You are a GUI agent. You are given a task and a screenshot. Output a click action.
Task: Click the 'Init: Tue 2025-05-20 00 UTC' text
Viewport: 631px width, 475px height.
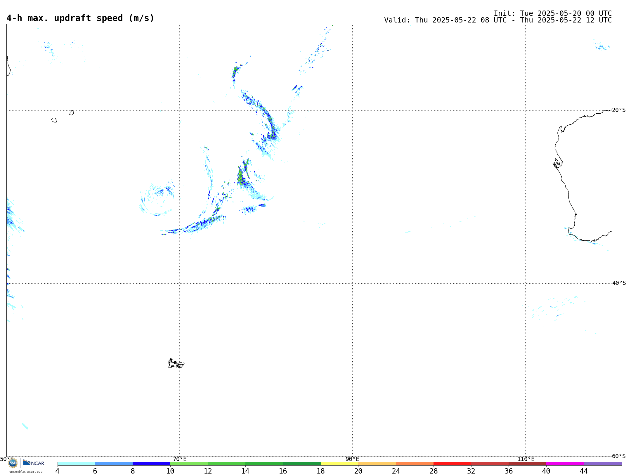coord(553,13)
